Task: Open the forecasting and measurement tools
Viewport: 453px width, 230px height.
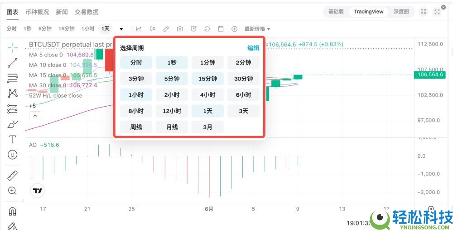Action: 12,108
